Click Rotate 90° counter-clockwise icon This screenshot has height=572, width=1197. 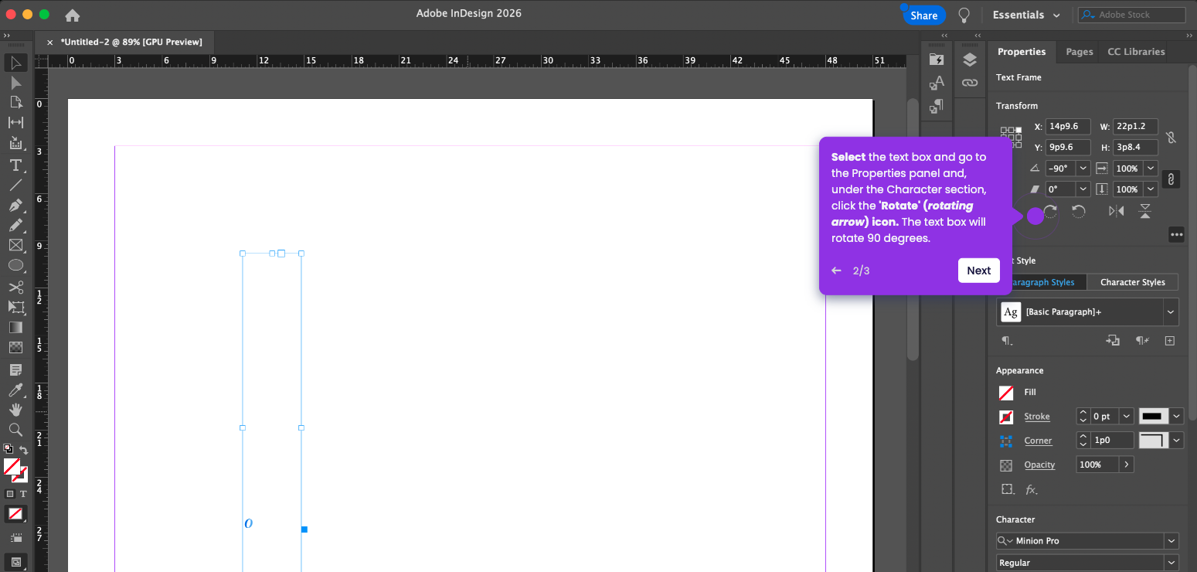[1079, 211]
